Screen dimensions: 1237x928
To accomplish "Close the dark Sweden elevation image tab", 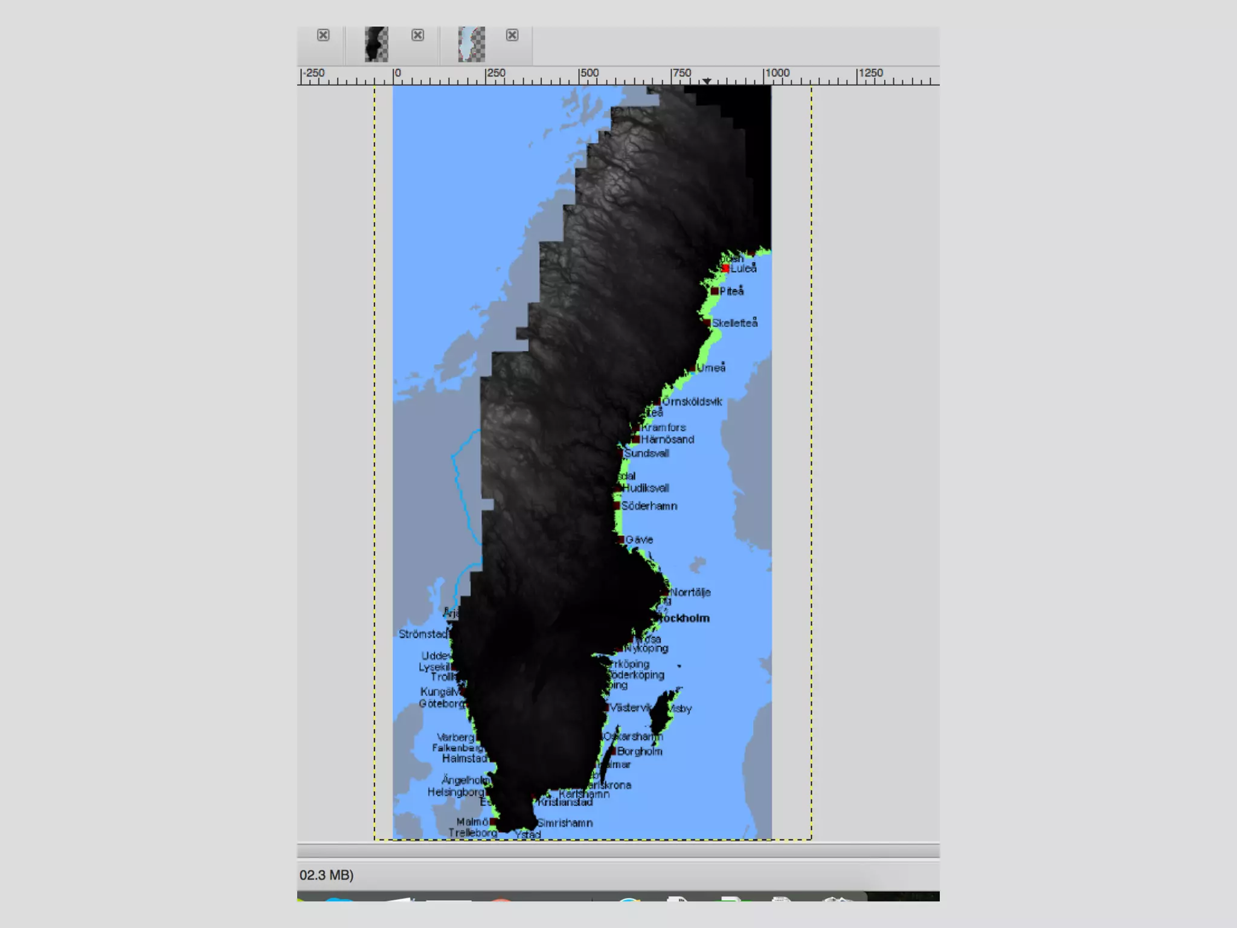I will (417, 35).
